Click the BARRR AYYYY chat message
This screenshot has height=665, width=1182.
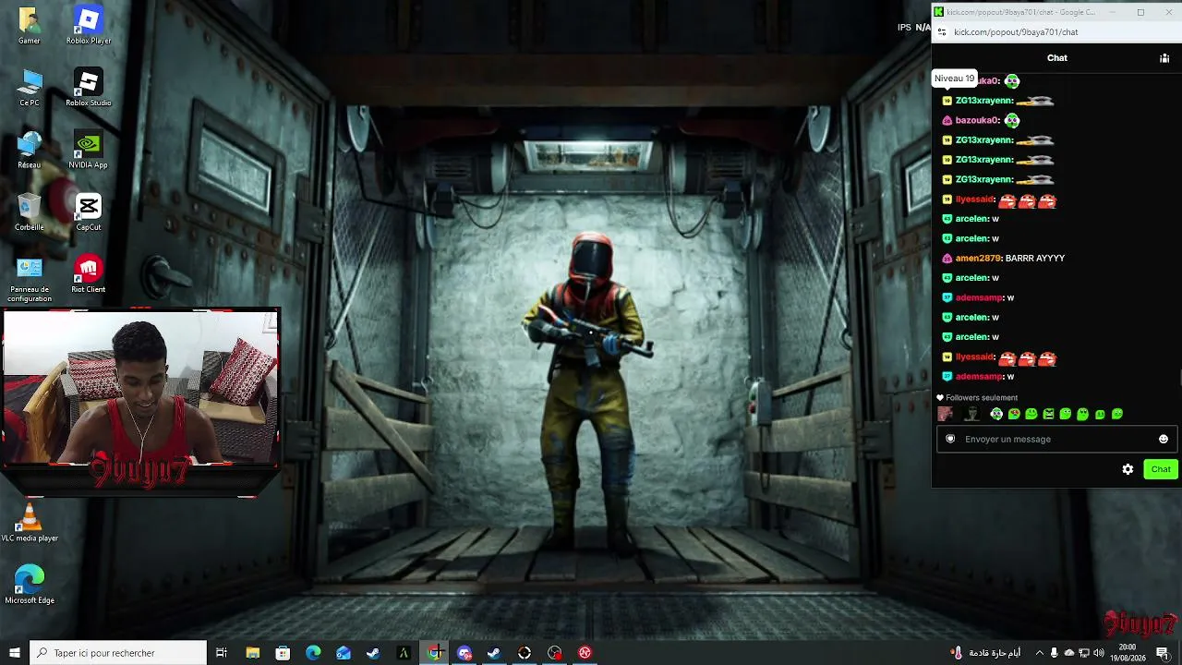pos(1035,259)
